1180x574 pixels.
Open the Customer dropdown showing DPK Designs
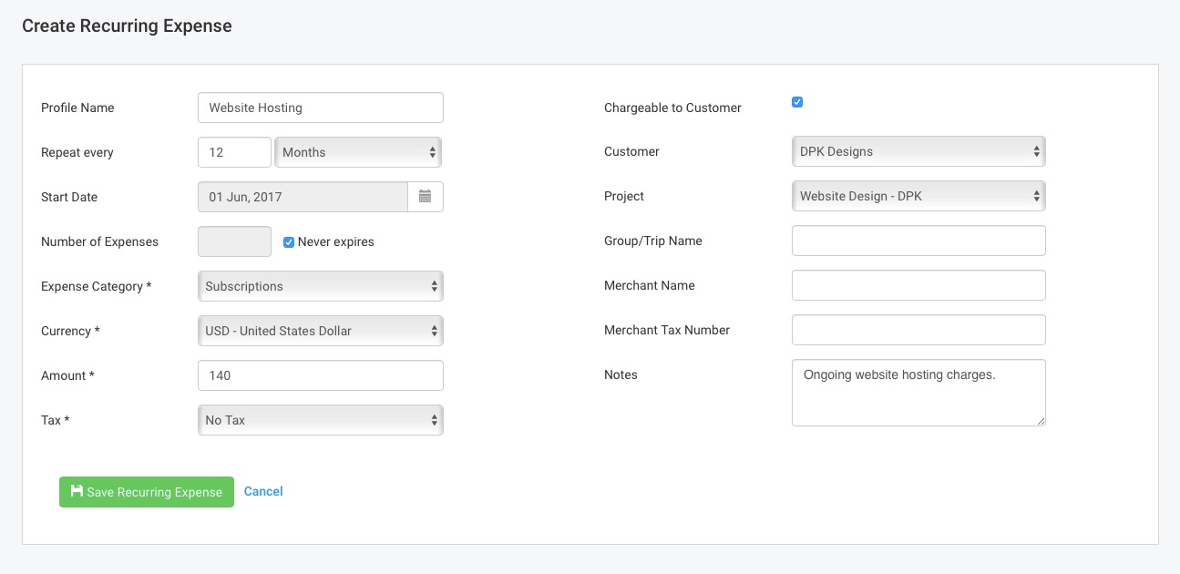tap(918, 150)
